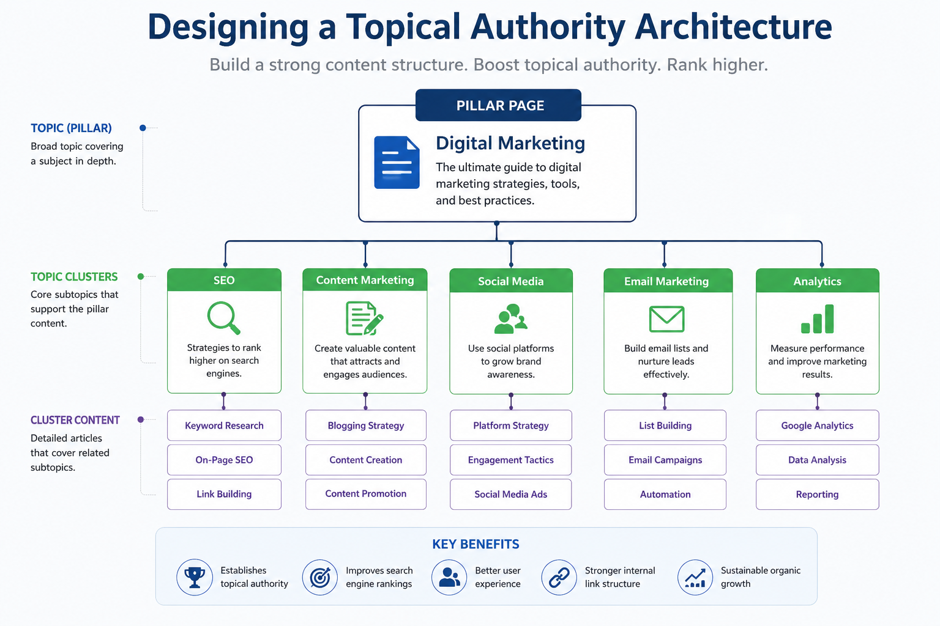940x626 pixels.
Task: Select the Analytics cluster header
Action: tap(818, 281)
